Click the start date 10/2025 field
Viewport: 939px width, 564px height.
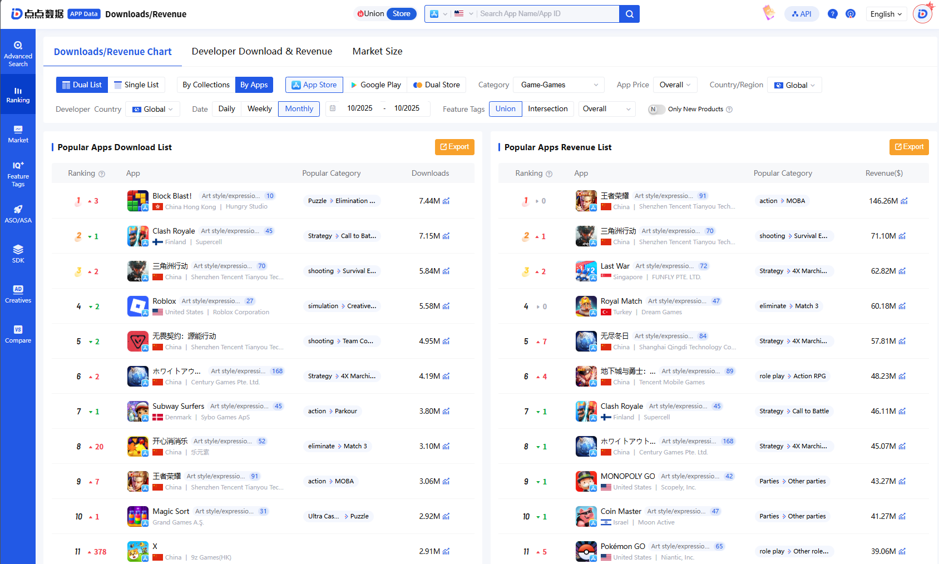click(360, 108)
